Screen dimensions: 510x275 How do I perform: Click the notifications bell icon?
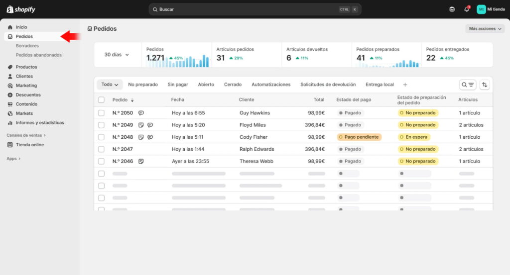[x=466, y=9]
